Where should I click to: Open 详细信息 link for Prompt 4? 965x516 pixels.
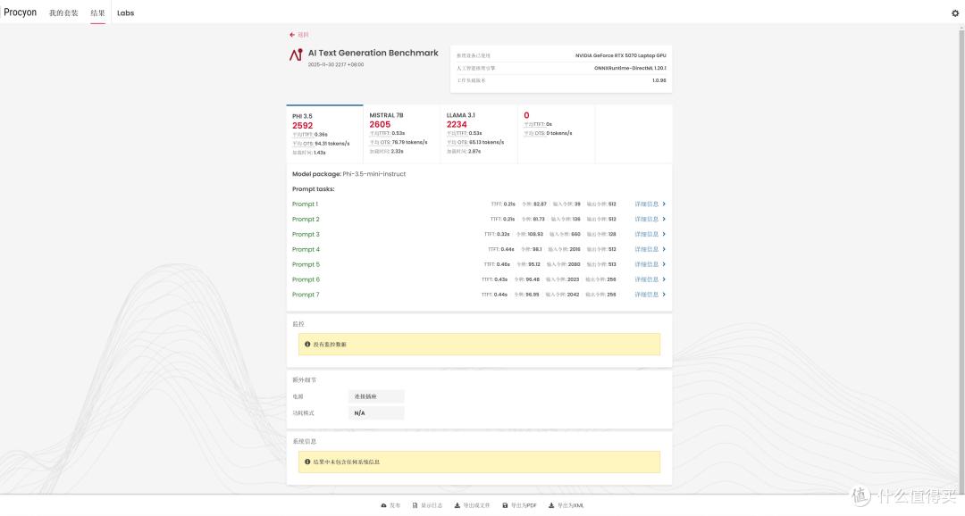(x=647, y=250)
